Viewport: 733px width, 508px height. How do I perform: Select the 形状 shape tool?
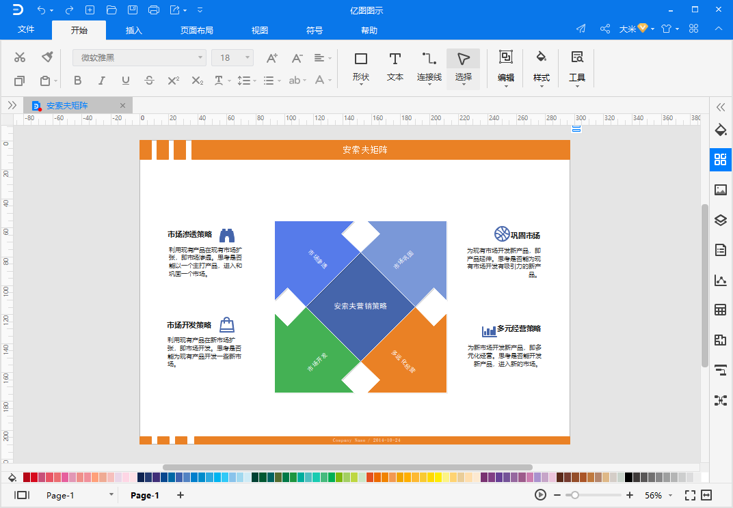pyautogui.click(x=361, y=68)
